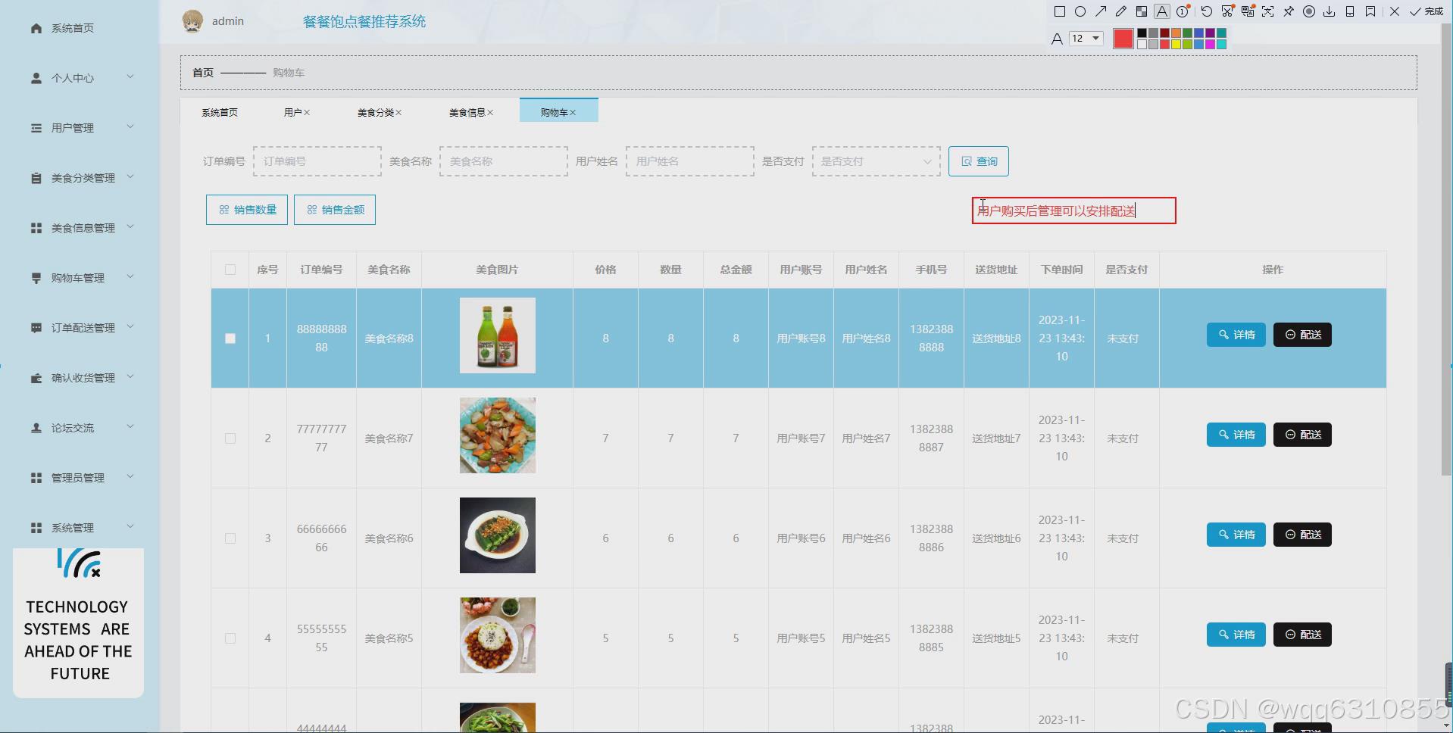Save the screenshot with download icon
Image resolution: width=1453 pixels, height=733 pixels.
pyautogui.click(x=1329, y=11)
